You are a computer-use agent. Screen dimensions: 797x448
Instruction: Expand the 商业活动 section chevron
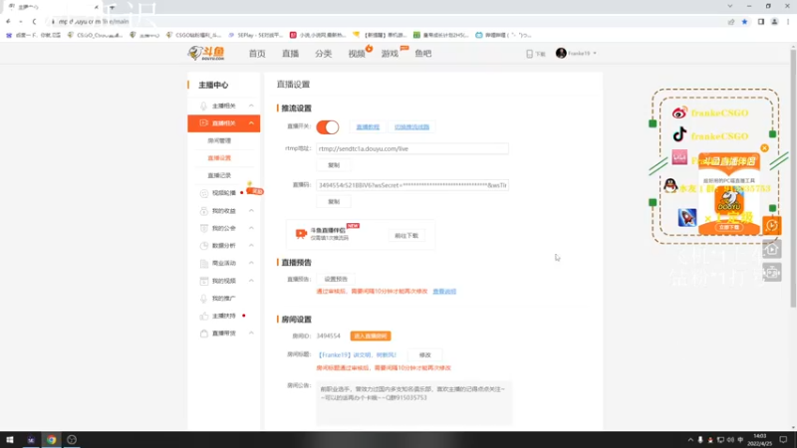pyautogui.click(x=251, y=263)
